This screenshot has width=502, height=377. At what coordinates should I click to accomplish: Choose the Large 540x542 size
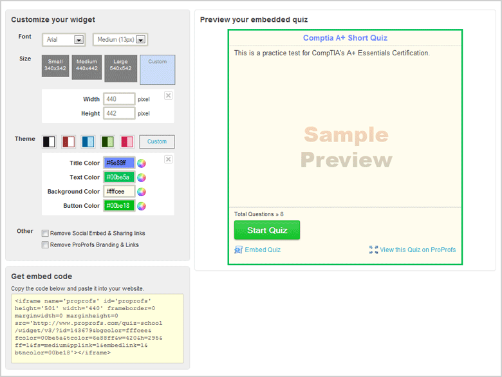point(121,68)
